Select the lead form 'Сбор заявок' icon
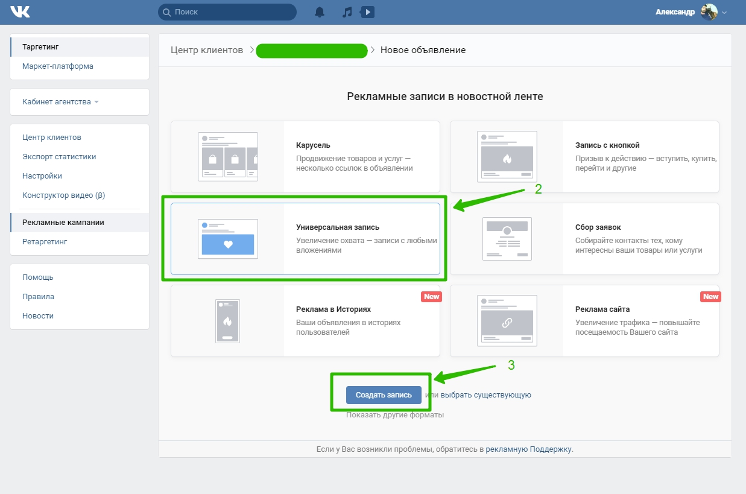Screen dimensions: 746x494 [507, 239]
